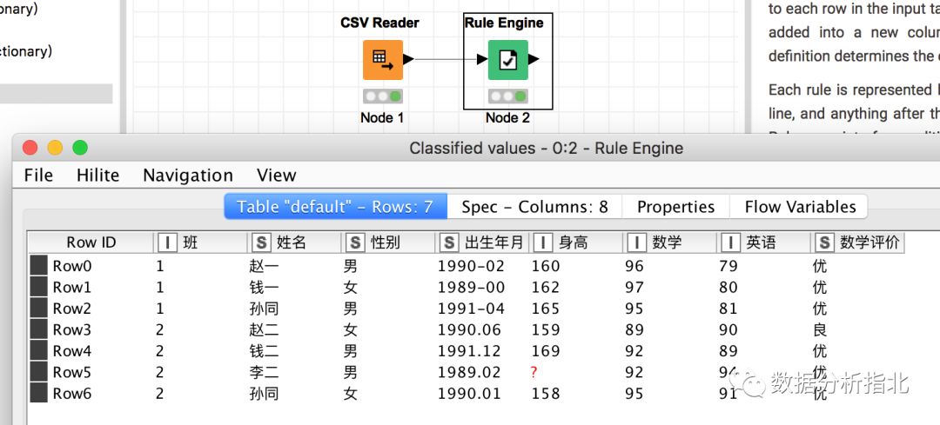940x425 pixels.
Task: Click the 班 column header
Action: click(200, 242)
